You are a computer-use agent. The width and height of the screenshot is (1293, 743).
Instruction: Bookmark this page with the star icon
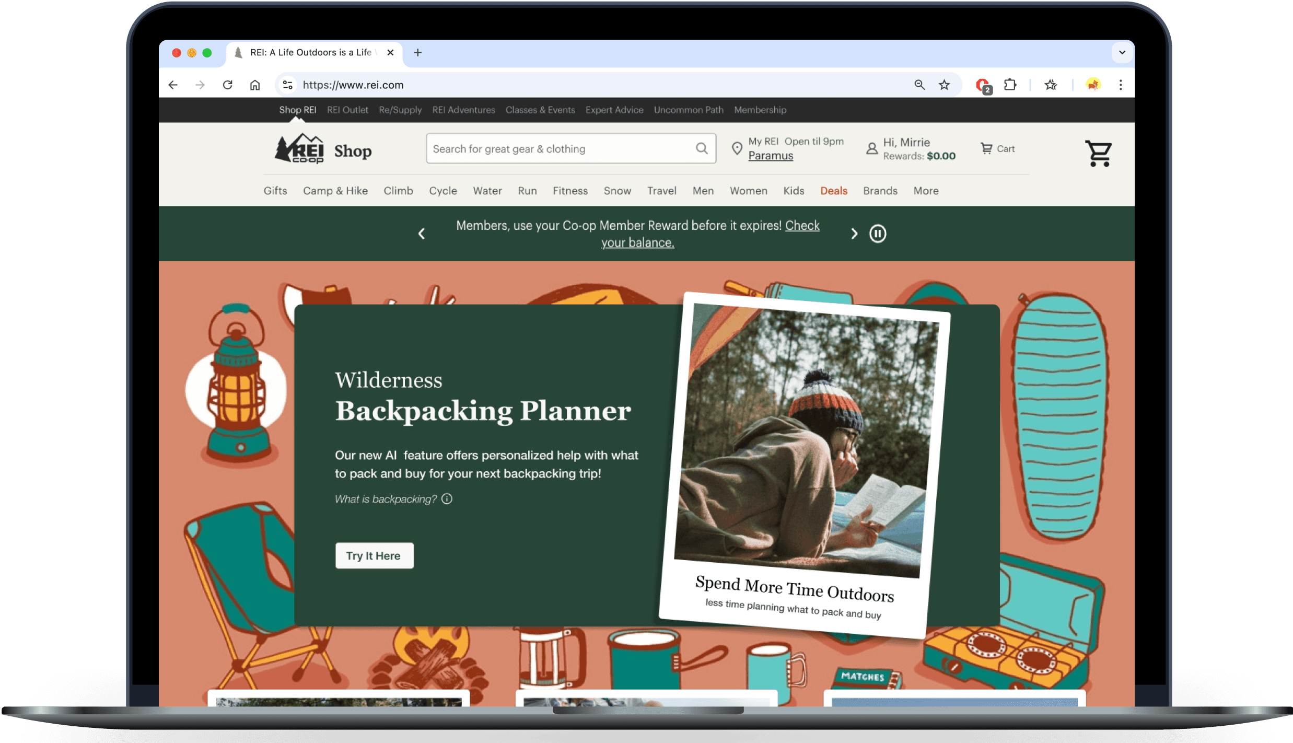point(944,85)
